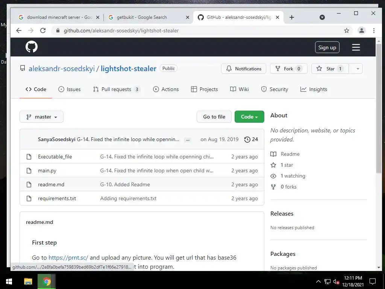Open the Projects tab
The height and width of the screenshot is (289, 385).
[x=204, y=89]
